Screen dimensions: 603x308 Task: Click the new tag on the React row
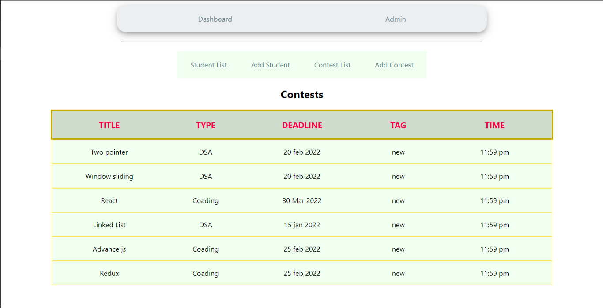pyautogui.click(x=398, y=200)
